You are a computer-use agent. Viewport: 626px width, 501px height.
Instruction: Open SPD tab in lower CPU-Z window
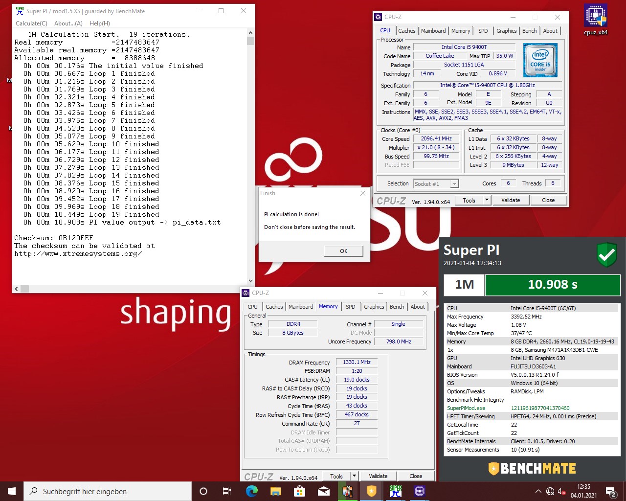click(350, 307)
